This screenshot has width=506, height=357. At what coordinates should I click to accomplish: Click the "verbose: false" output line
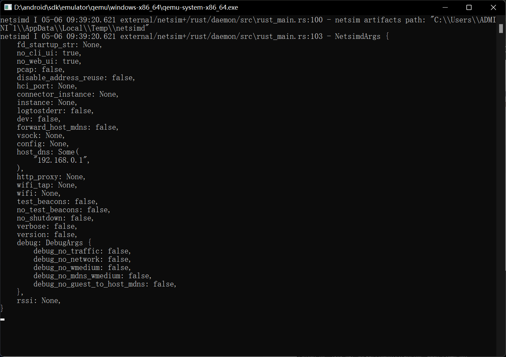47,226
